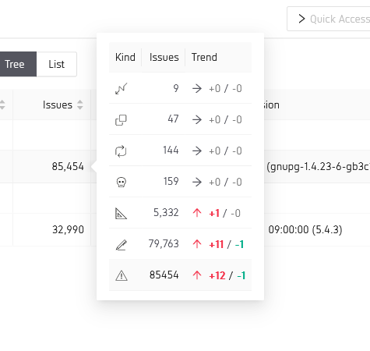
Task: Click the issue count 5,332
Action: coord(166,213)
